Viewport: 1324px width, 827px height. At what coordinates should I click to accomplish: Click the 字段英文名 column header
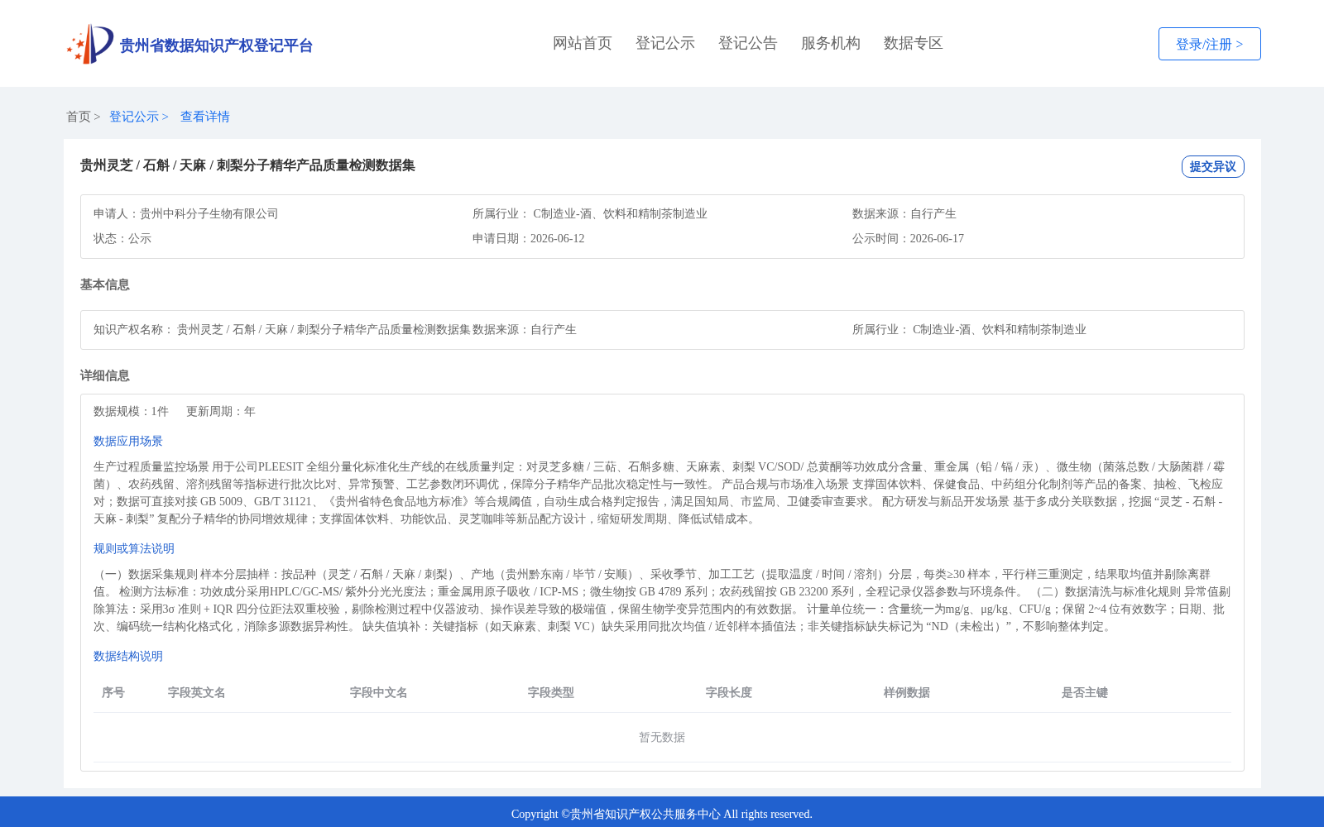tap(197, 693)
